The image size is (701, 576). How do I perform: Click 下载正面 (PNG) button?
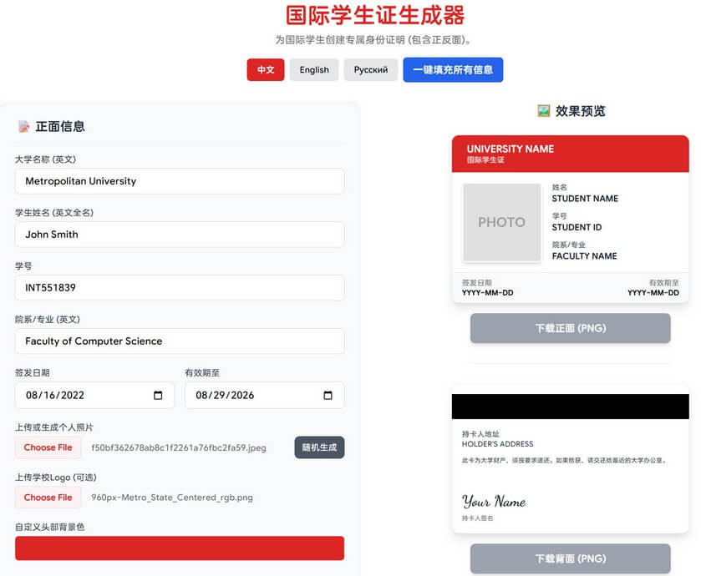click(x=570, y=328)
